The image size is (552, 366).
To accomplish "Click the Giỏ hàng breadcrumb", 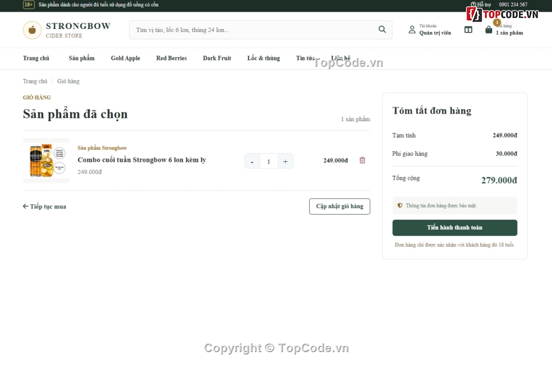I will (69, 81).
